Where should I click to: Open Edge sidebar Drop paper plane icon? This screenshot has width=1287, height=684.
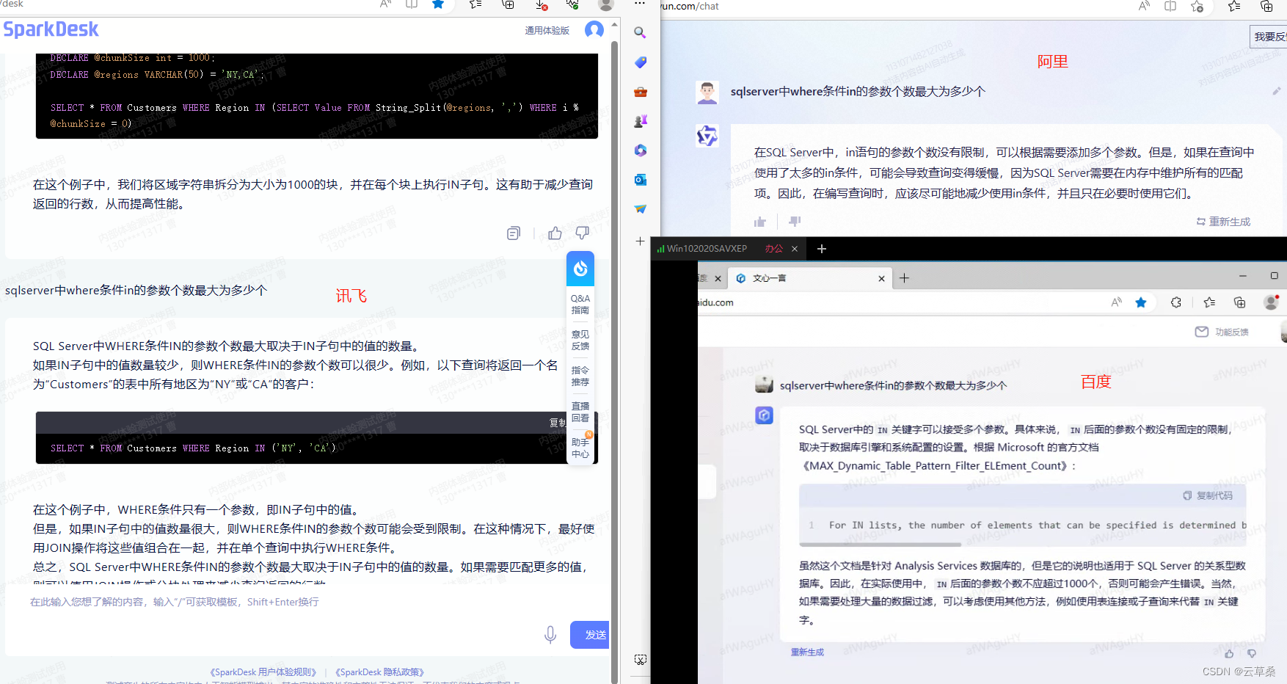[x=640, y=209]
